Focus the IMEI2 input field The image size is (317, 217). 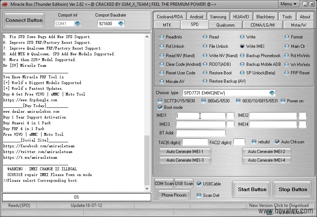tap(273, 116)
